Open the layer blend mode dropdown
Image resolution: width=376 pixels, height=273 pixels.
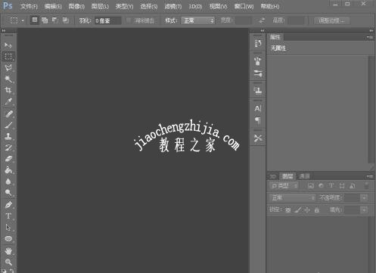click(x=292, y=197)
